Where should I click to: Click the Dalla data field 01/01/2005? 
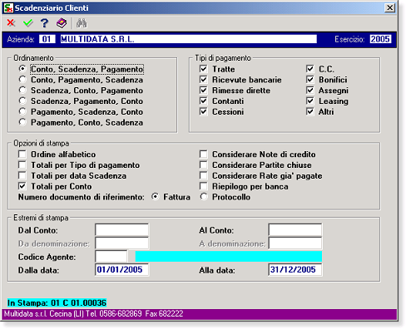click(121, 270)
